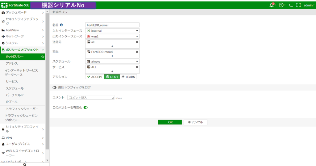Open the always schedule dropdown
Screen dimensions: 316x166
[112, 61]
